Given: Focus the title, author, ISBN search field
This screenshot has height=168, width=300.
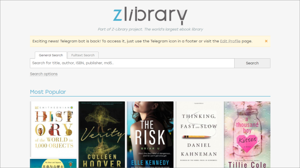Looking at the screenshot, I should coord(132,63).
